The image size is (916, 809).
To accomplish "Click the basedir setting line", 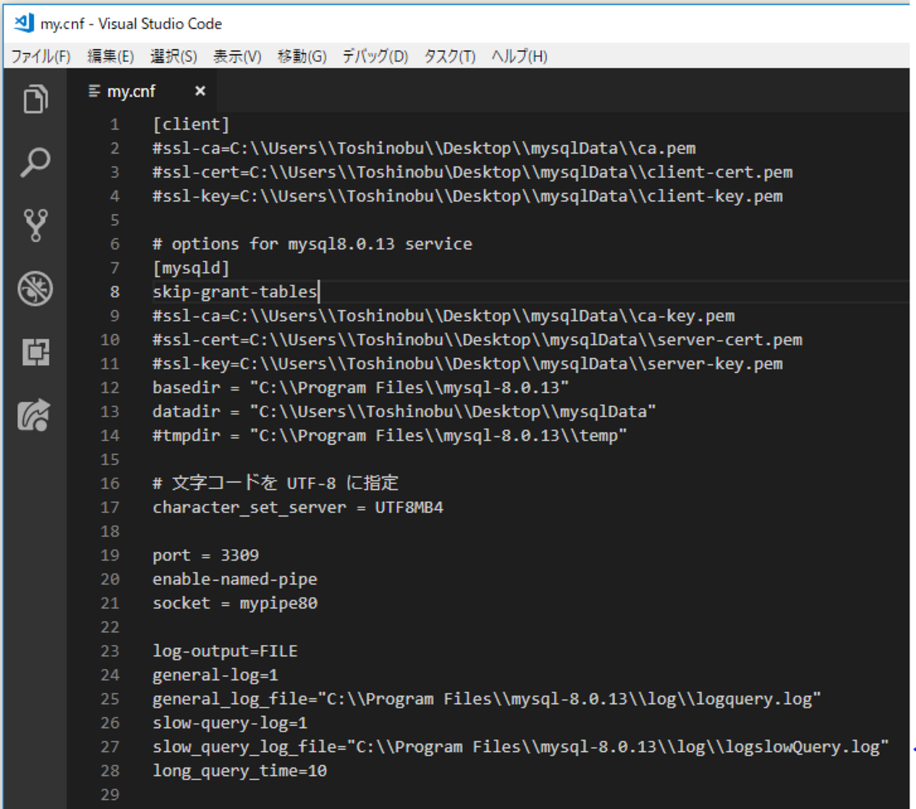I will click(x=361, y=388).
